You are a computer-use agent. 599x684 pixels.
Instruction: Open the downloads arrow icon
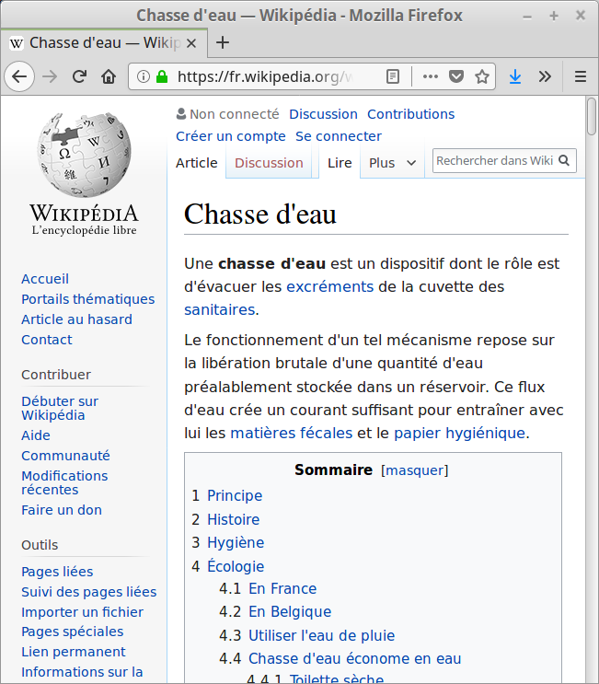515,77
